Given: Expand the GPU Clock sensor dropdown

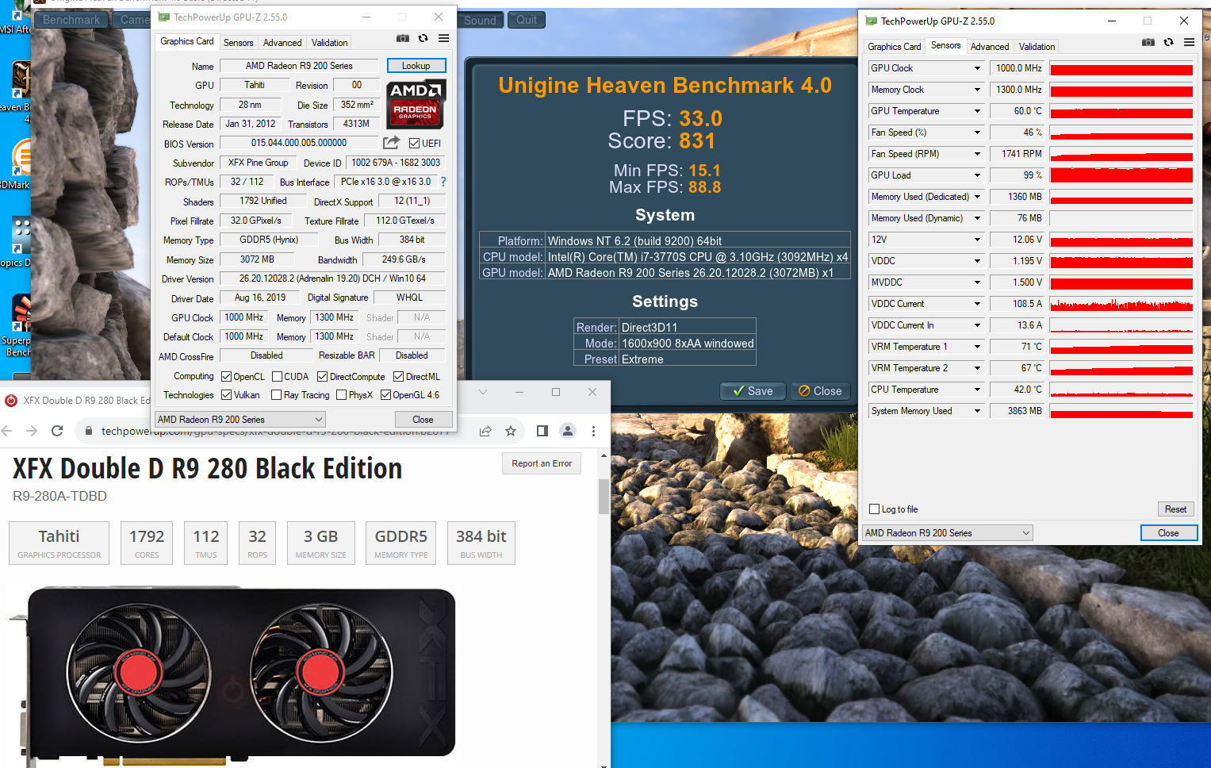Looking at the screenshot, I should (977, 68).
